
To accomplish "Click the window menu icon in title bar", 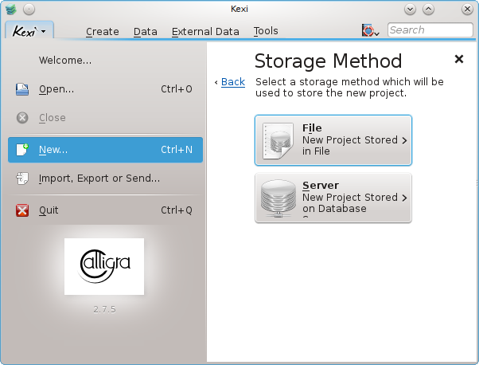I will pyautogui.click(x=10, y=10).
